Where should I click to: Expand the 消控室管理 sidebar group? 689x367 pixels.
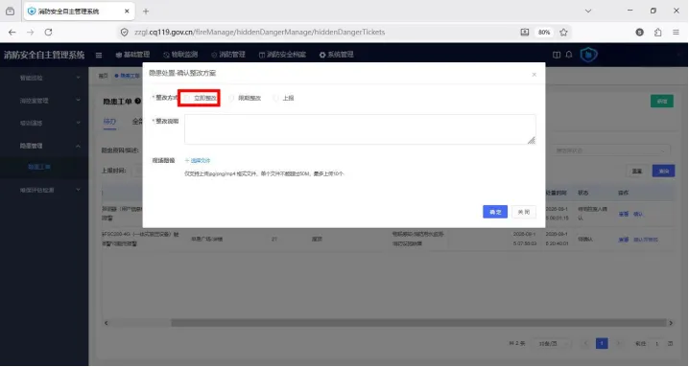(44, 101)
